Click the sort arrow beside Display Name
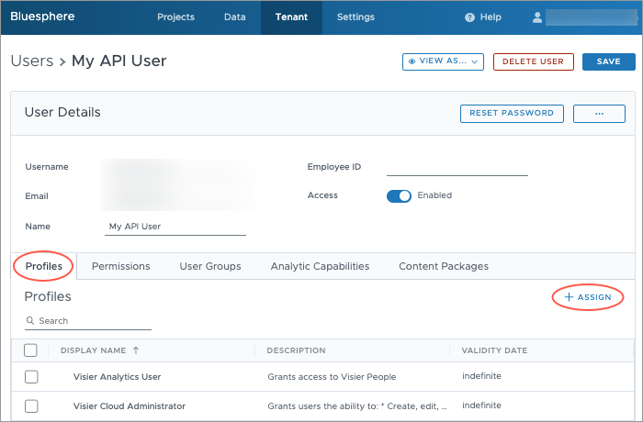The image size is (643, 422). 137,350
